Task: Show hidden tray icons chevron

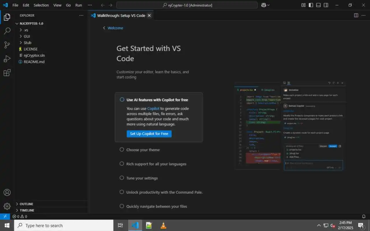Action: pos(319,226)
